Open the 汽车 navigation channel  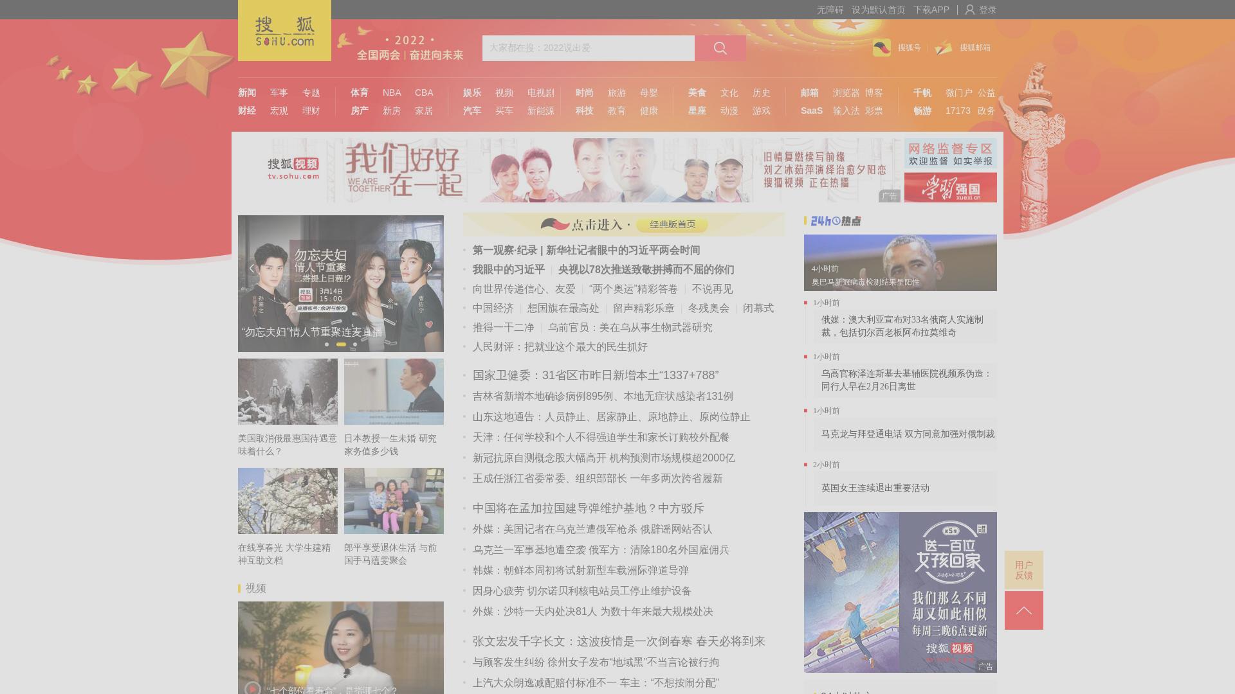point(472,111)
